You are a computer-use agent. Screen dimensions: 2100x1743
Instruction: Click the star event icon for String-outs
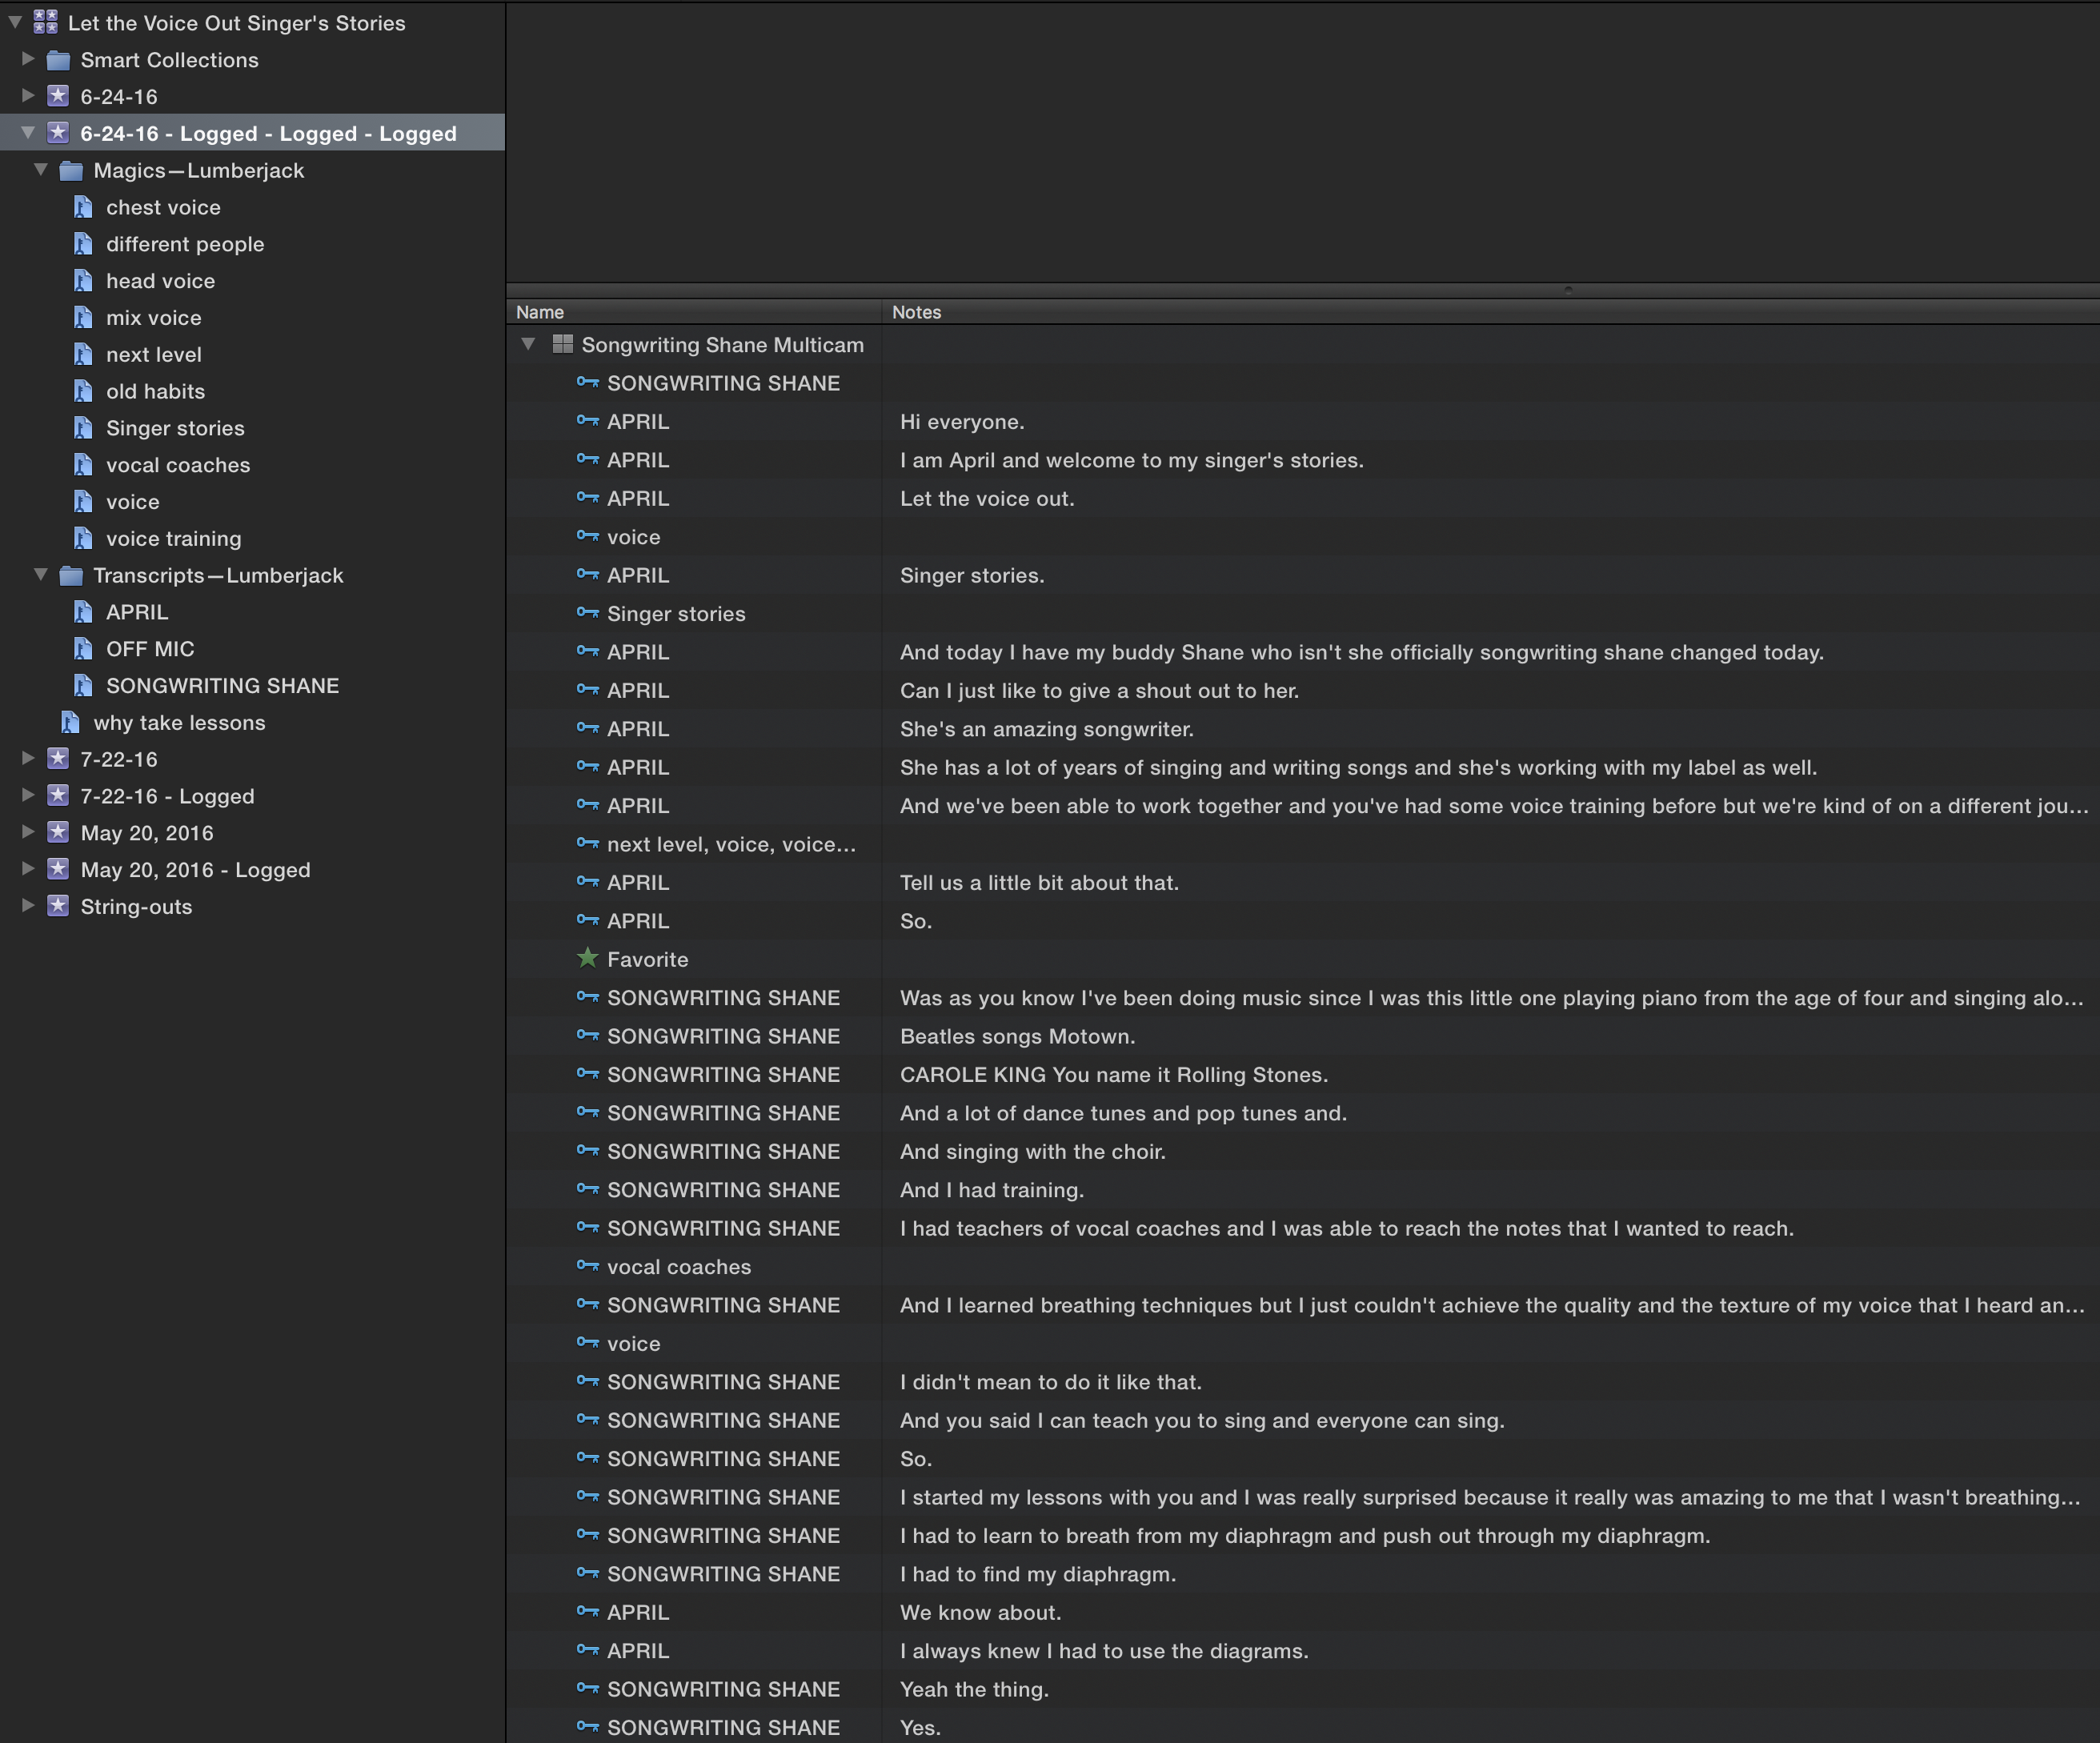click(x=58, y=906)
